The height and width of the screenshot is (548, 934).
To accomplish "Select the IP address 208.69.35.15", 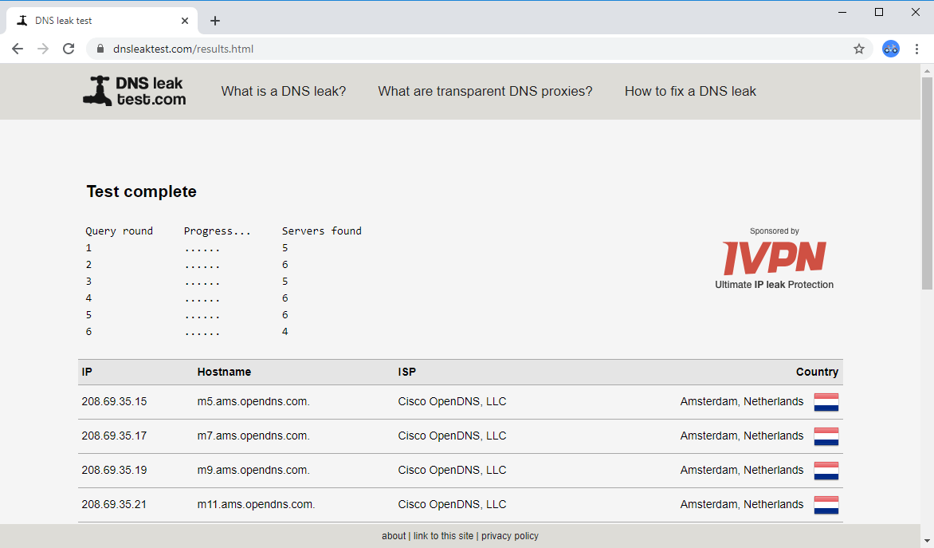I will tap(114, 401).
